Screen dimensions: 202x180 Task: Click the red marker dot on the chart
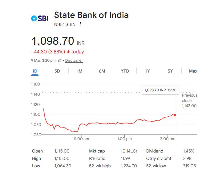pos(175,115)
